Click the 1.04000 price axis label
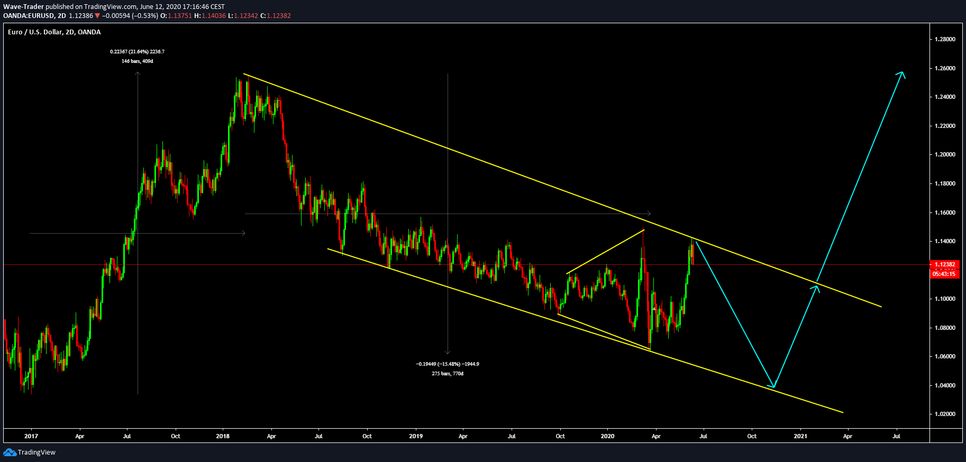The image size is (966, 462). [x=945, y=385]
